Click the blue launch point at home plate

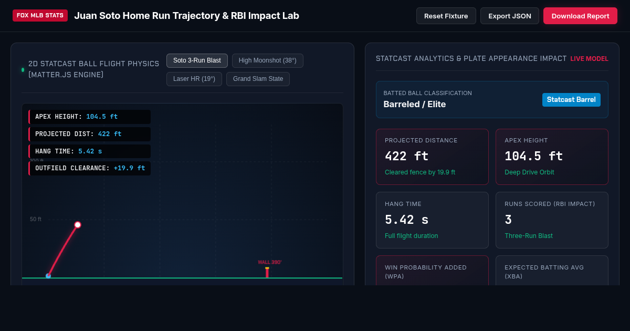click(x=48, y=275)
